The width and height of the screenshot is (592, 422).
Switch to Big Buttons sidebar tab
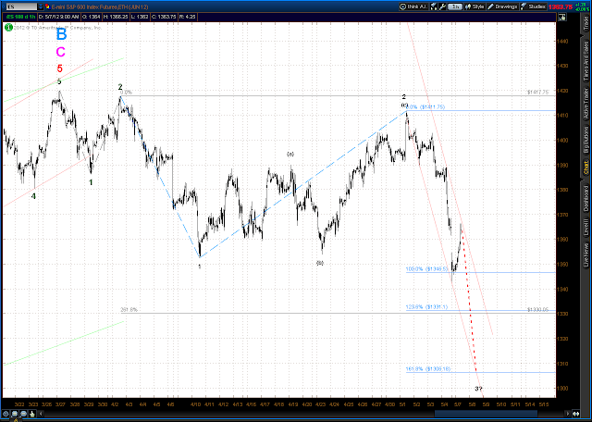pyautogui.click(x=586, y=140)
